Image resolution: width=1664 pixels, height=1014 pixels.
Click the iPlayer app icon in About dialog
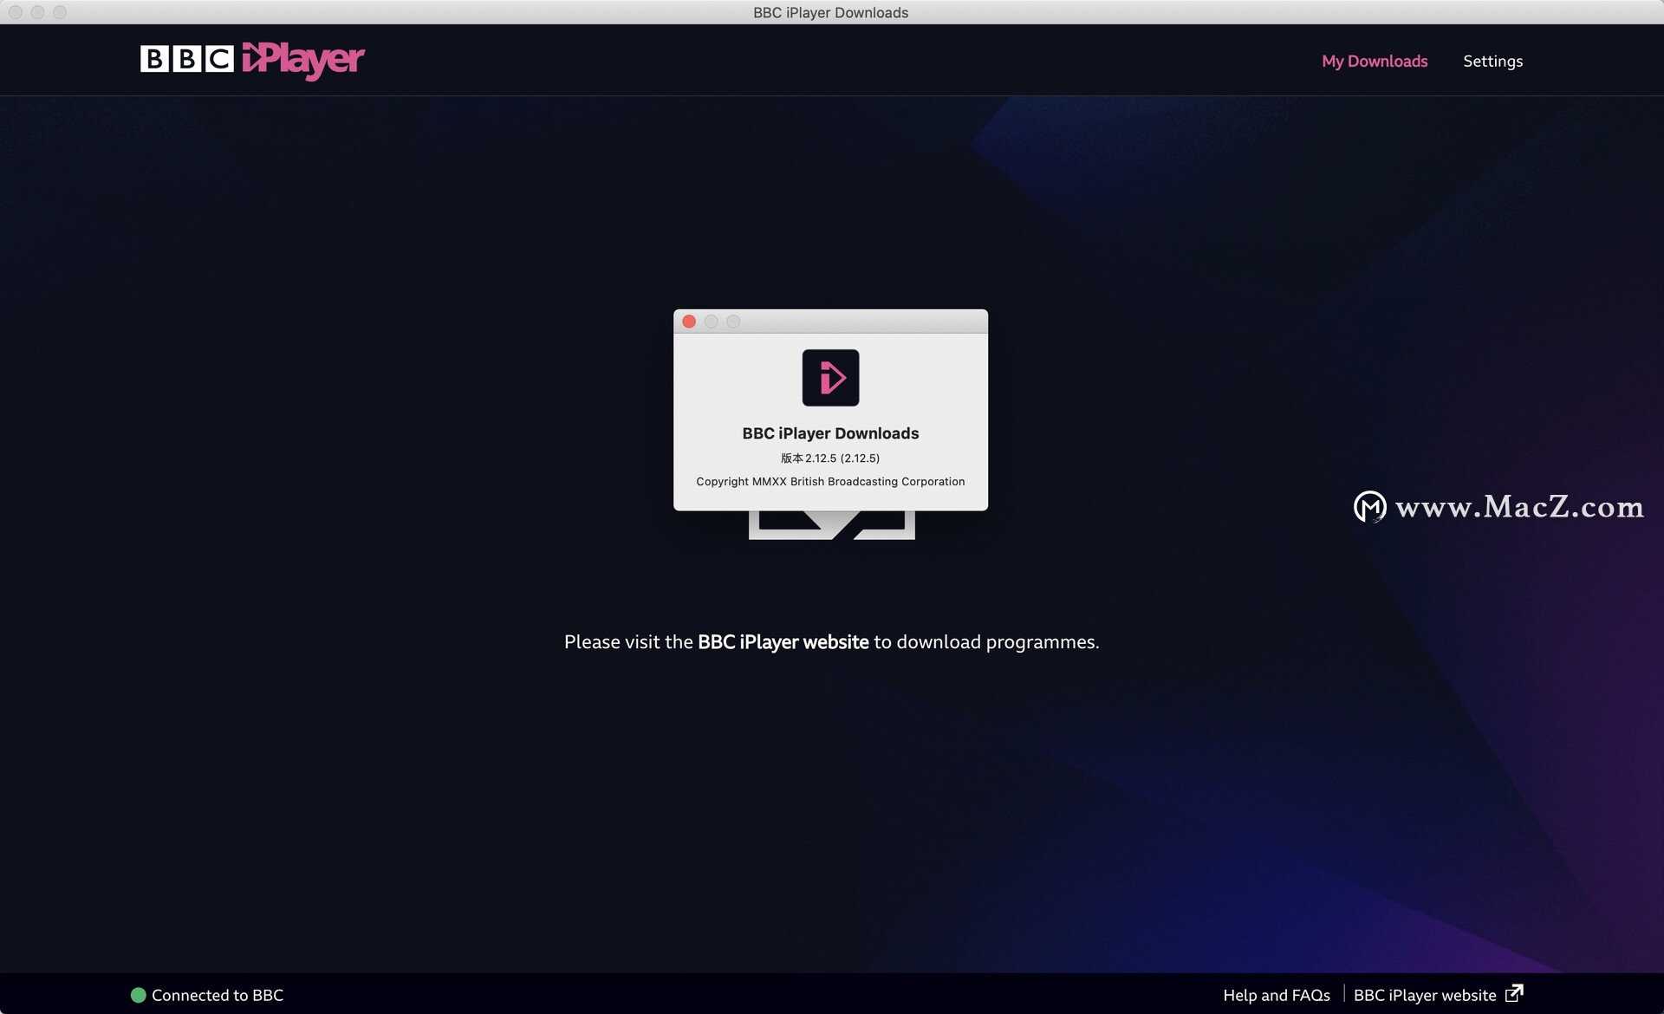coord(830,378)
